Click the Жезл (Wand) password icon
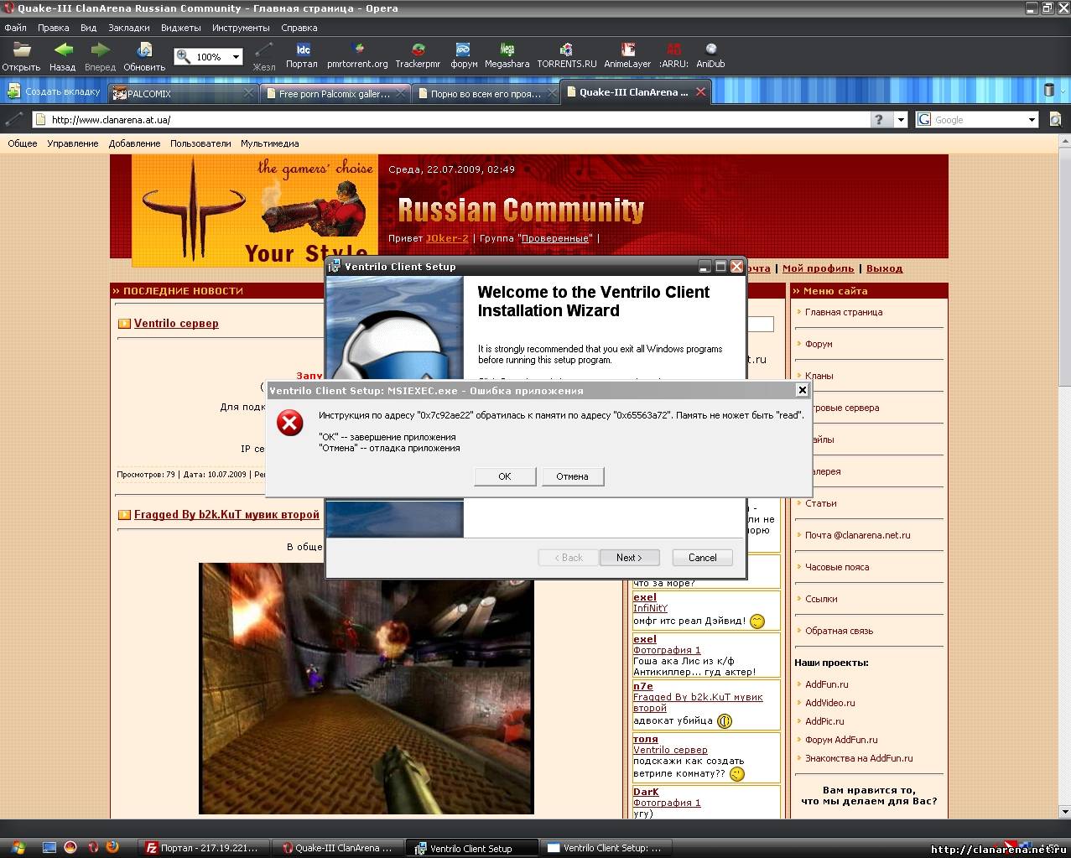Viewport: 1071px width, 858px height. 264,50
